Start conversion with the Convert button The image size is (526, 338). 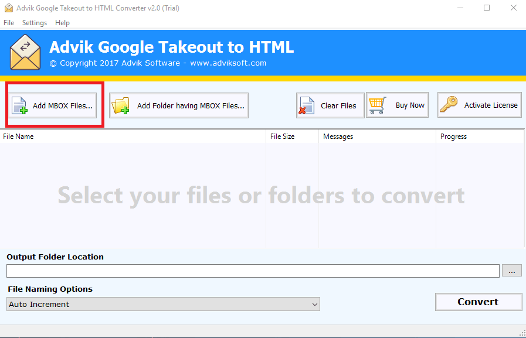pos(479,302)
